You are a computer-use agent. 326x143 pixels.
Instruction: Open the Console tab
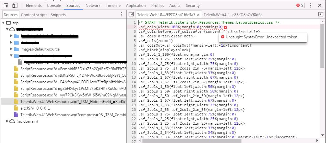tap(54, 6)
